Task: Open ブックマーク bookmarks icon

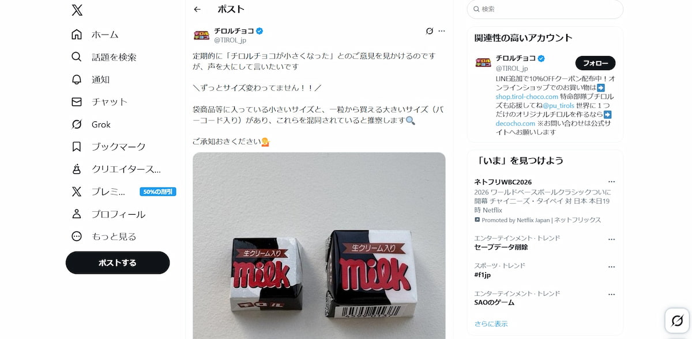Action: click(77, 147)
